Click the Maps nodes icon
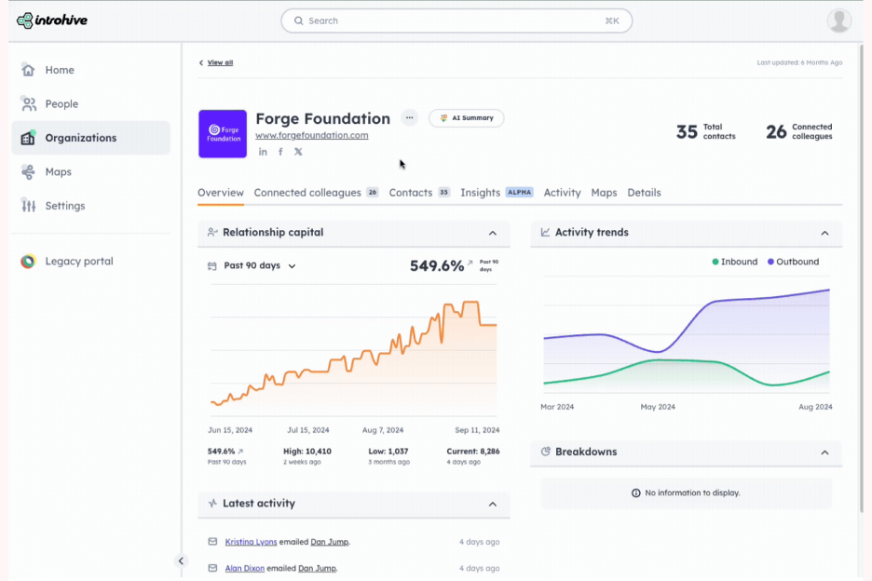This screenshot has height=581, width=872. 28,172
